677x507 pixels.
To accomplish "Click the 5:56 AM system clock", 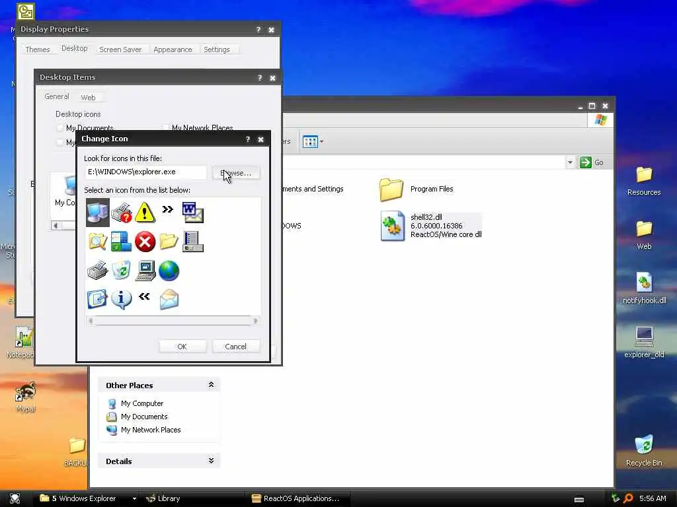I will (653, 499).
